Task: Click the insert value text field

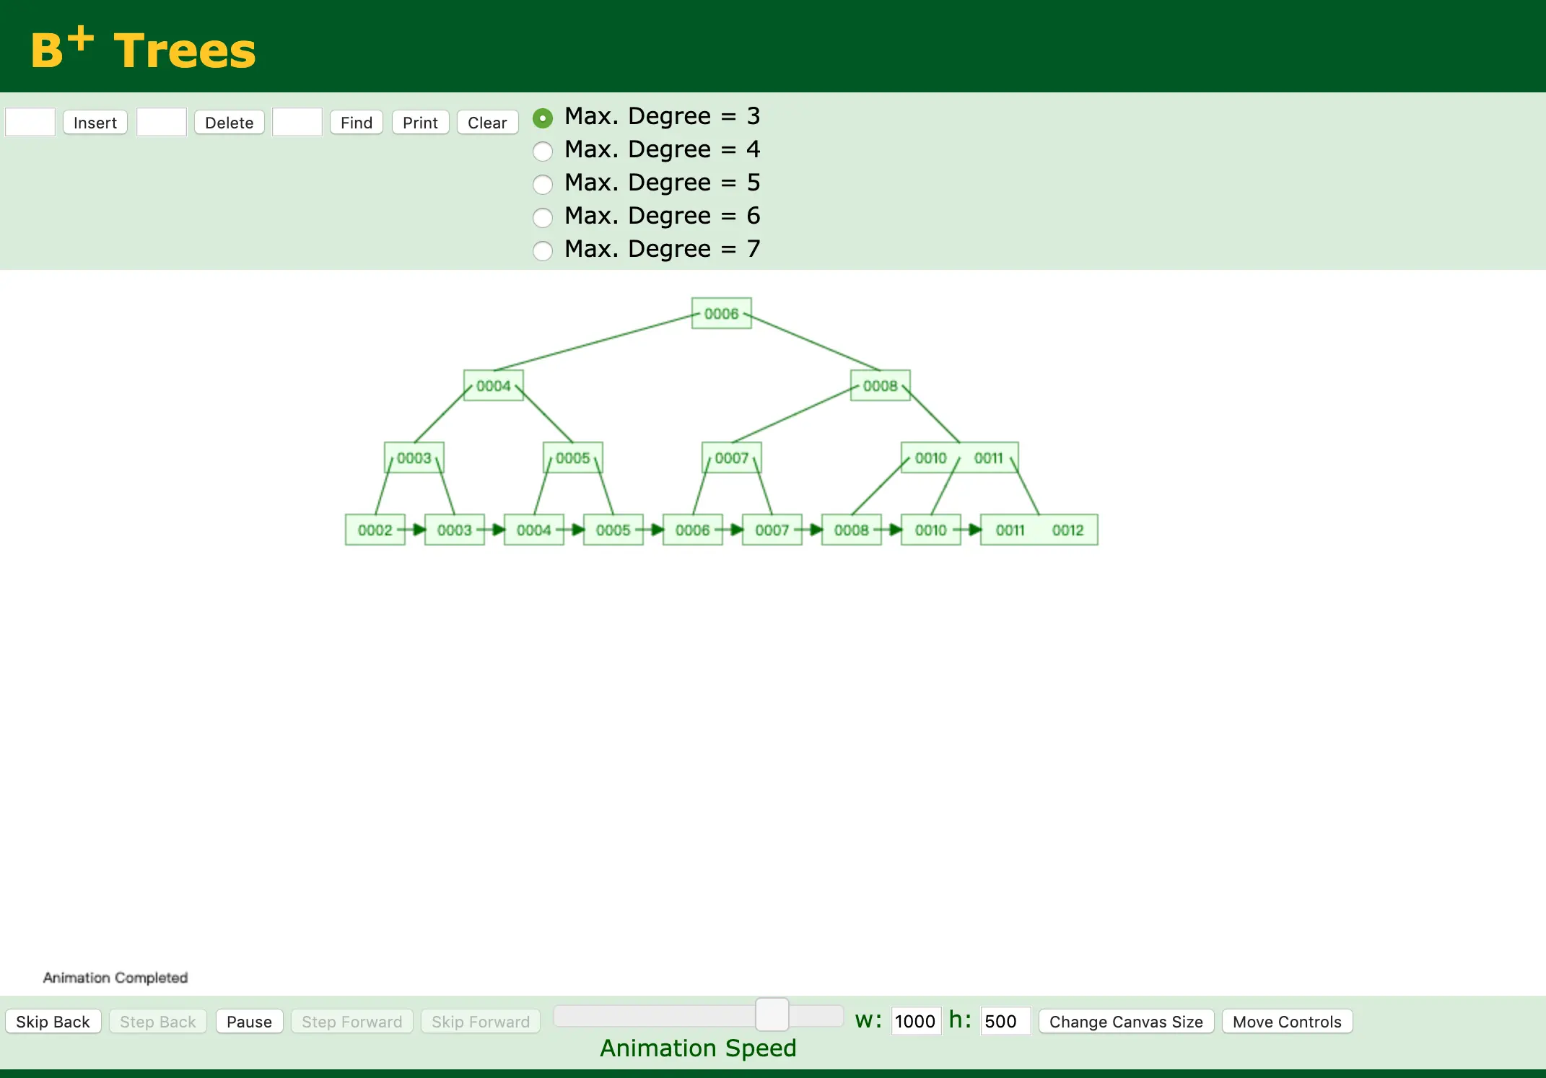Action: point(30,122)
